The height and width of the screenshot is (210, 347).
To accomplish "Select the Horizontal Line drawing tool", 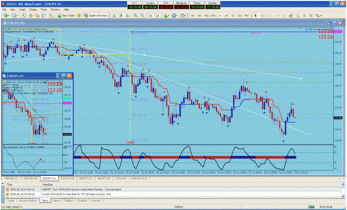I will pyautogui.click(x=278, y=16).
